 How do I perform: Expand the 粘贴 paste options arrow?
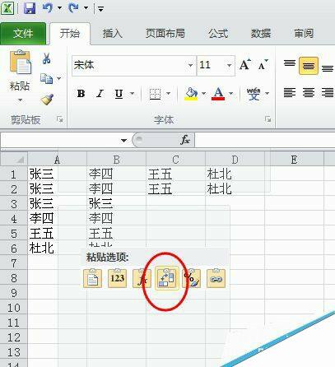pos(20,100)
